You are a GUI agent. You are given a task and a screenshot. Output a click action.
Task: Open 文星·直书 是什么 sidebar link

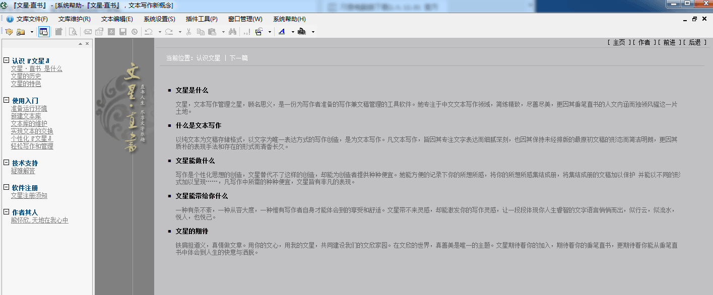click(x=37, y=68)
